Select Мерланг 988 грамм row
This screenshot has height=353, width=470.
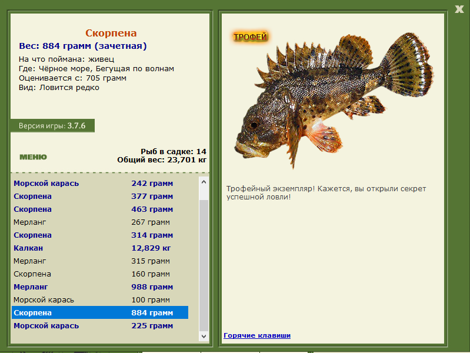[100, 287]
